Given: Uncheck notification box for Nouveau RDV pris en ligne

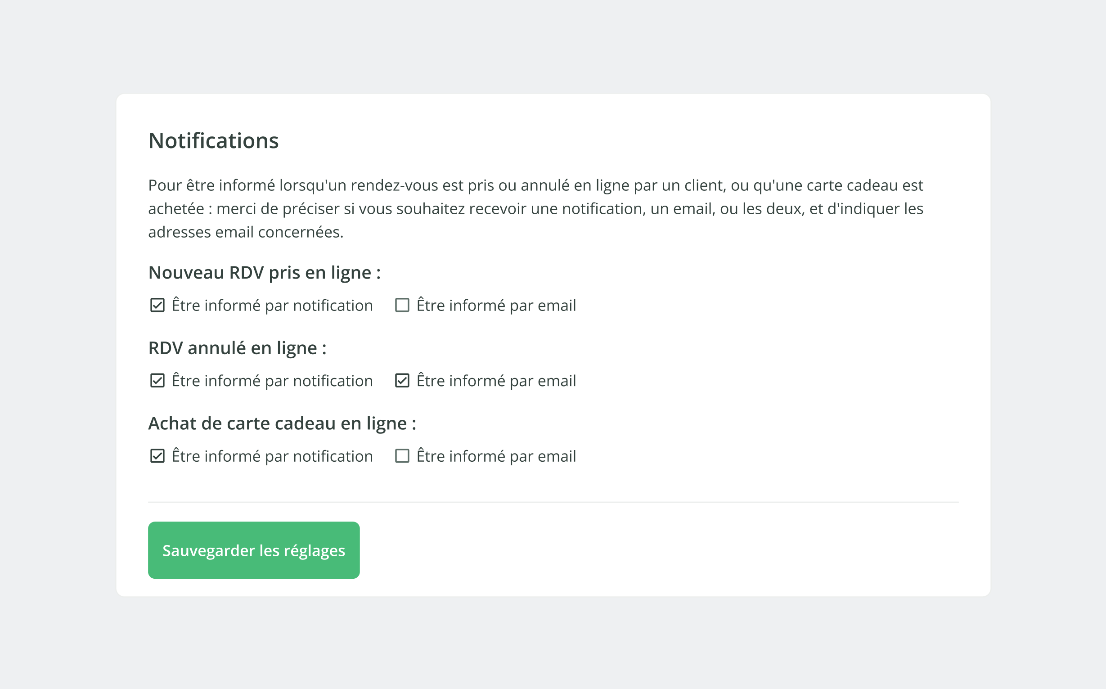Looking at the screenshot, I should tap(157, 305).
